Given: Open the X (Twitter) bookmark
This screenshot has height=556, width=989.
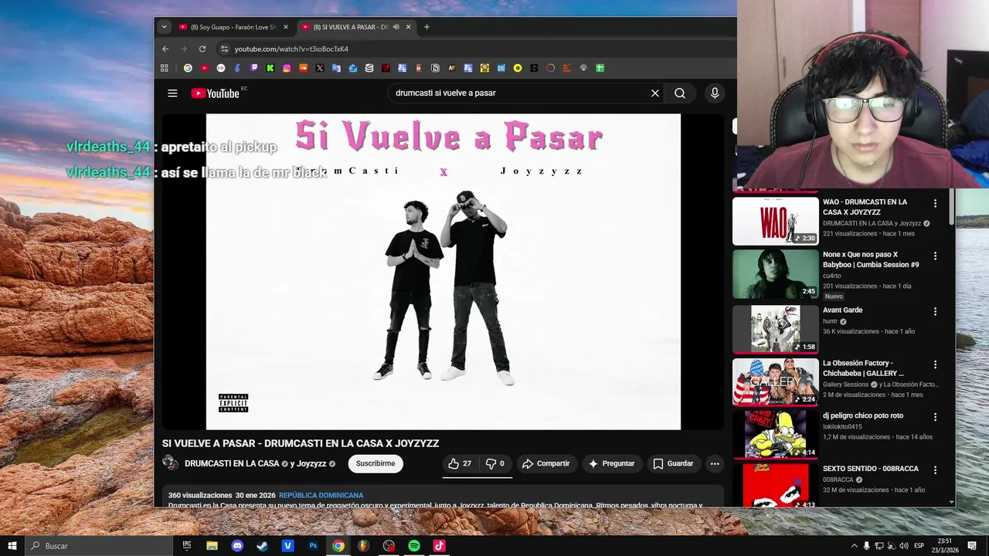Looking at the screenshot, I should [x=320, y=68].
